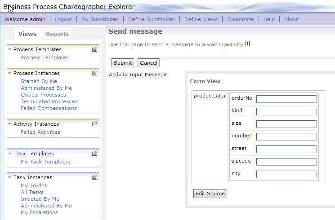Open the Terminated Processes link
Image resolution: width=335 pixels, height=220 pixels.
tap(49, 101)
